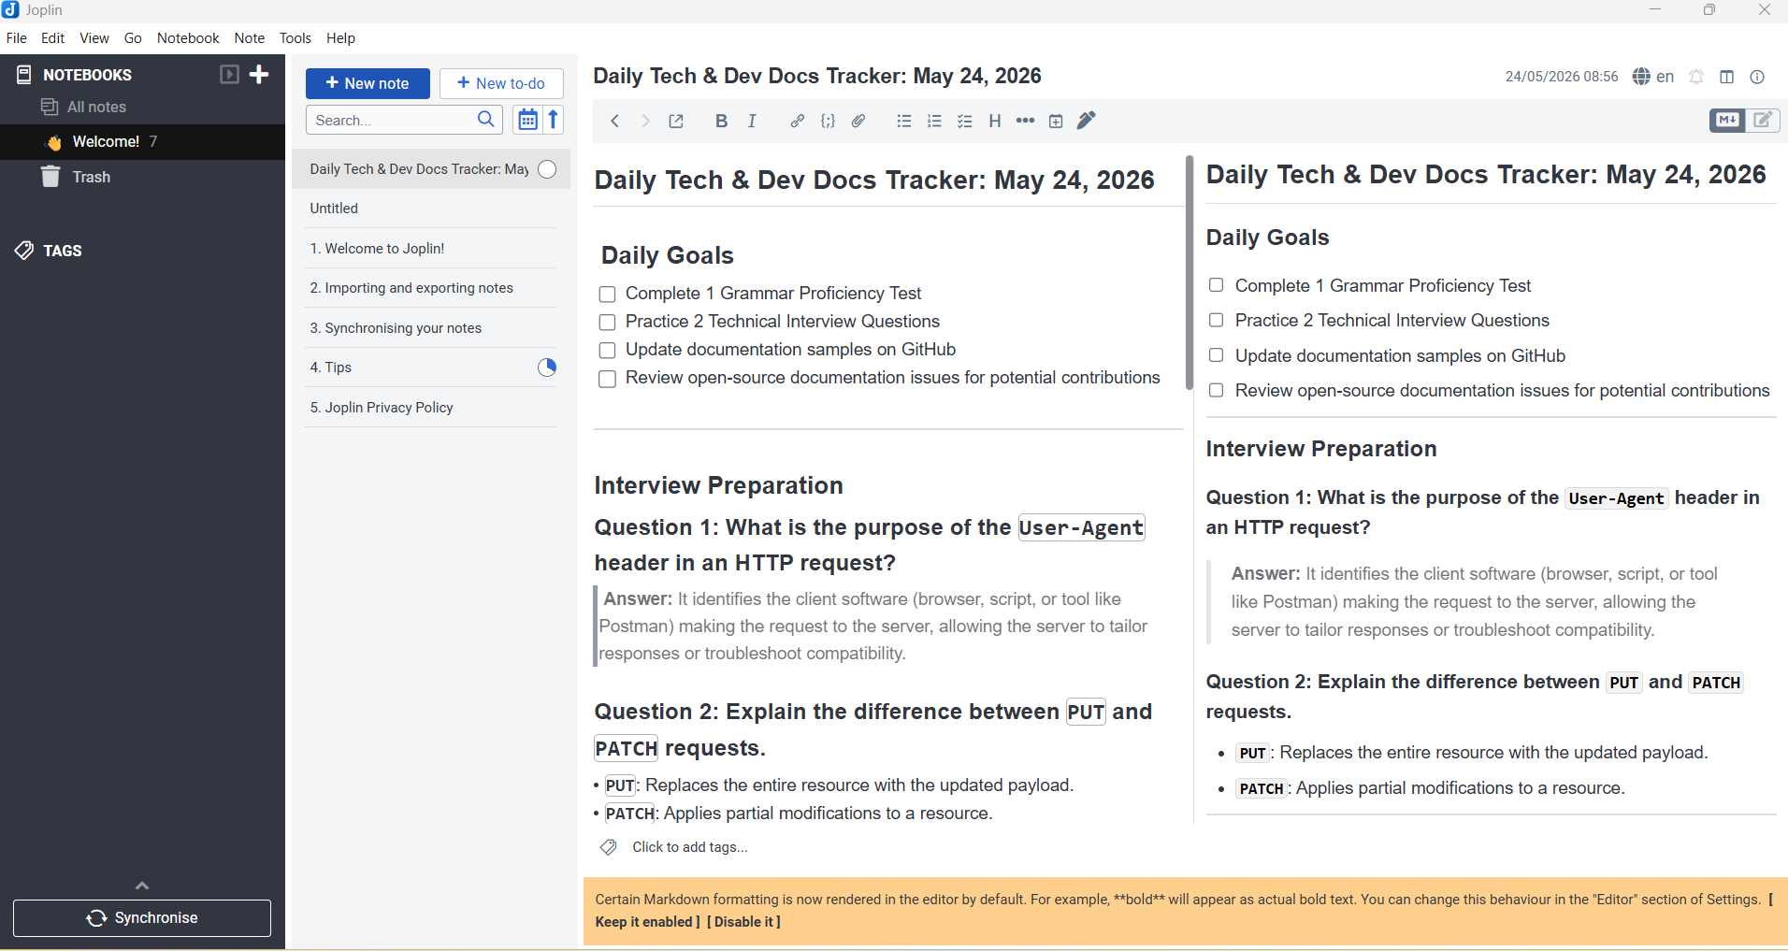1788x951 pixels.
Task: Check 'Review open-source documentation issues' in editor
Action: pos(607,379)
